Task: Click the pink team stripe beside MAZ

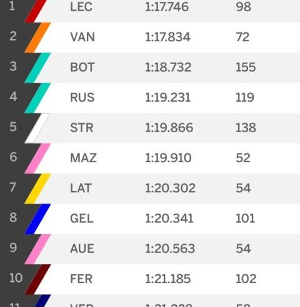Action: [x=37, y=159]
